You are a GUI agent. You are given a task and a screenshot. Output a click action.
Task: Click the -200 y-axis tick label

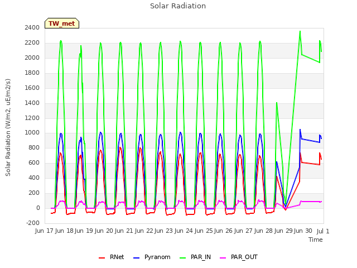tap(33, 223)
